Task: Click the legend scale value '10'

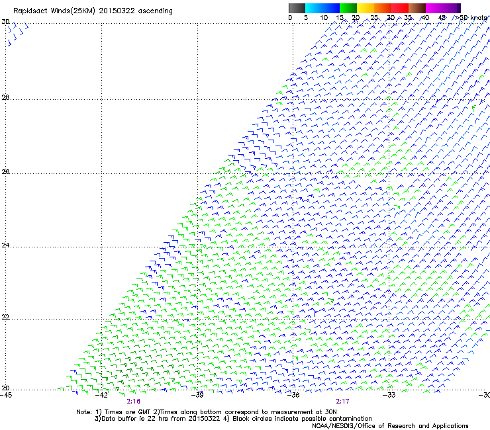Action: pos(324,18)
